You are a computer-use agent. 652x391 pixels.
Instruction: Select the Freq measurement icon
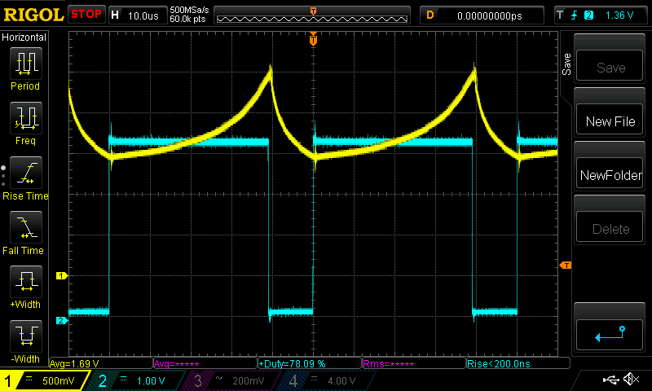pyautogui.click(x=25, y=122)
